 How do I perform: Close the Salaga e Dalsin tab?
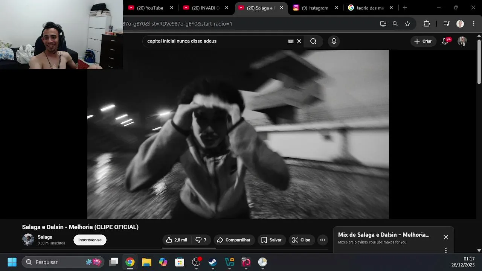pyautogui.click(x=282, y=8)
